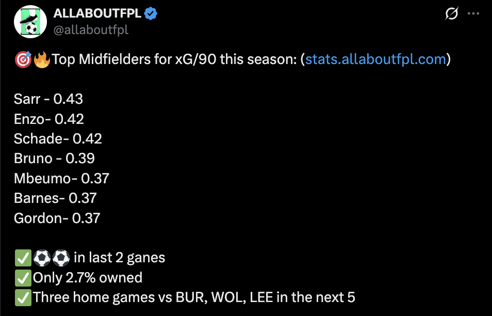The height and width of the screenshot is (316, 492).
Task: Click the Grok slashed-circle icon
Action: click(451, 14)
